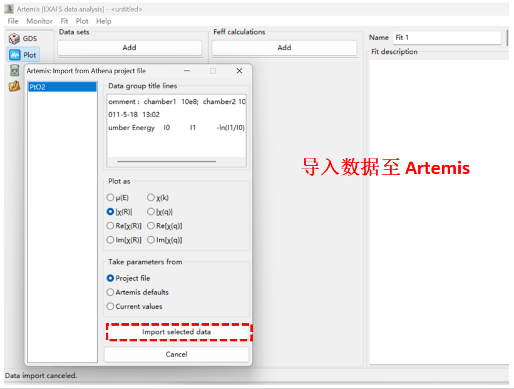The height and width of the screenshot is (389, 514).
Task: Open the journal notebook icon in sidebar
Action: pos(14,86)
